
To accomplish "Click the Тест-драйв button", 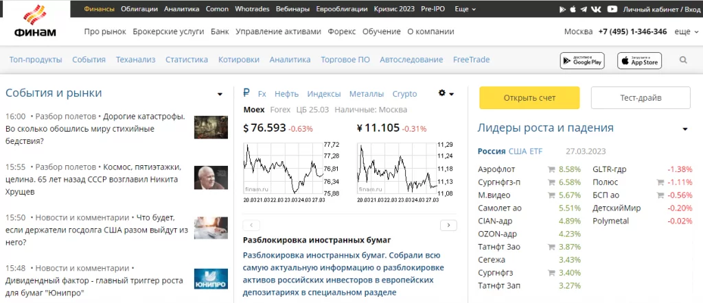I will [x=641, y=97].
